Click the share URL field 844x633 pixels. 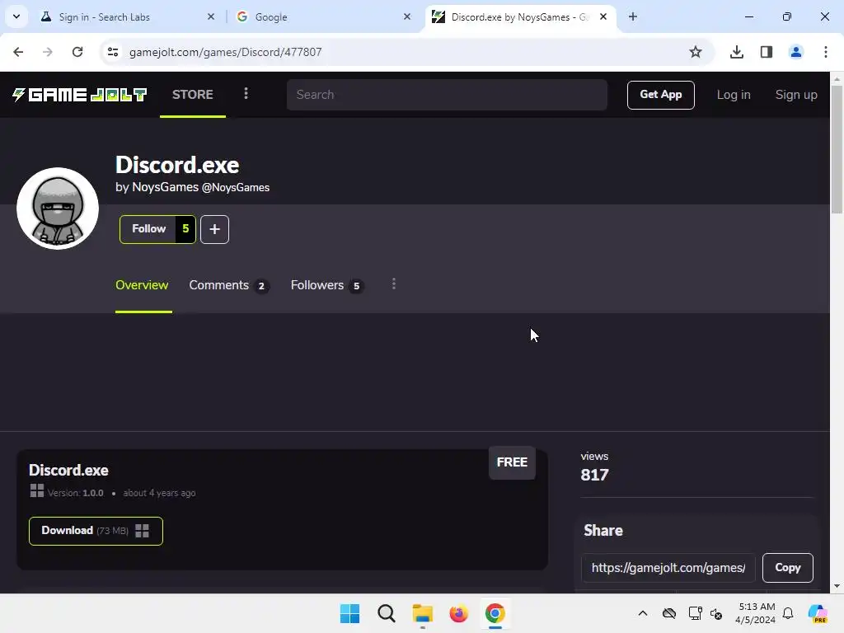(x=668, y=568)
